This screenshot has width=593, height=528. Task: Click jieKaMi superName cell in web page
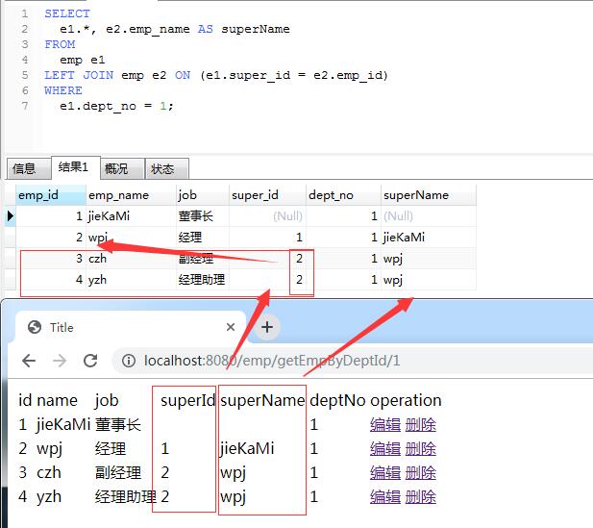pyautogui.click(x=247, y=449)
